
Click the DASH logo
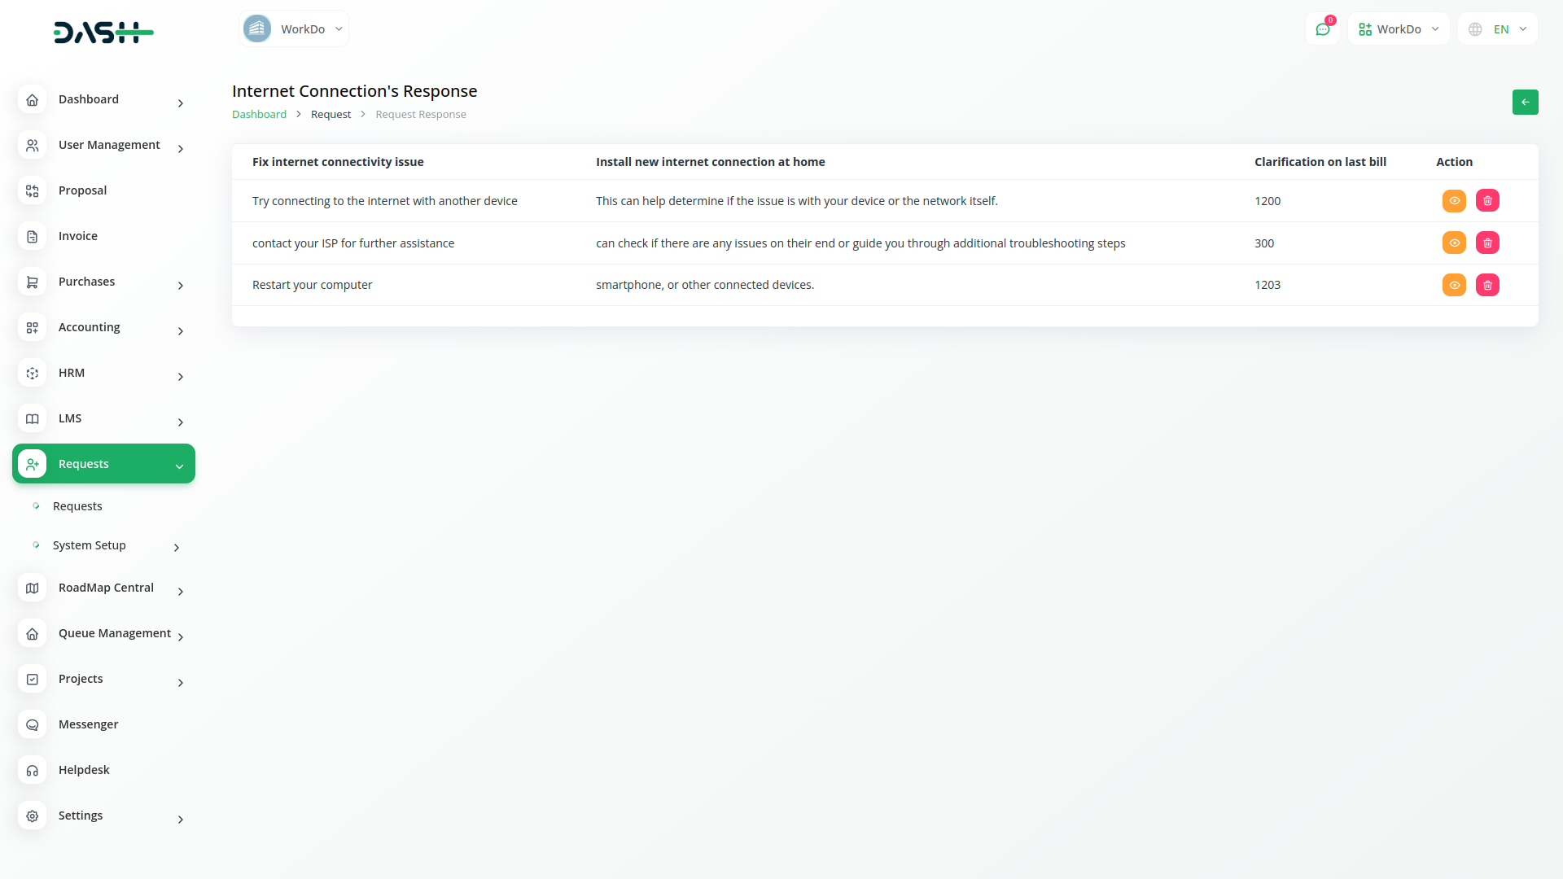coord(103,33)
